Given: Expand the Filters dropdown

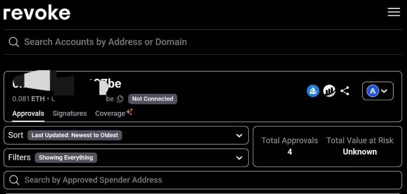Looking at the screenshot, I should (126, 158).
